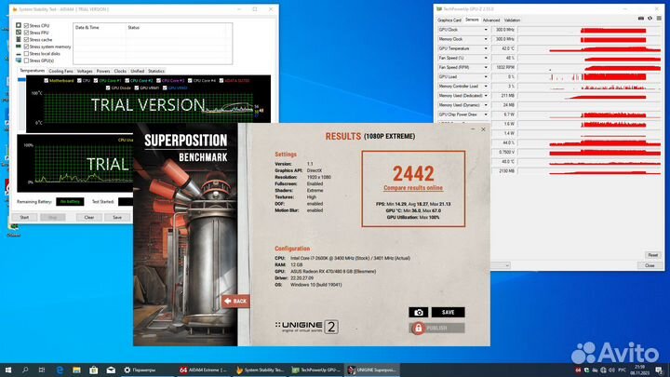Click the Start button in the System Stability Test
Image resolution: width=670 pixels, height=377 pixels.
24,218
